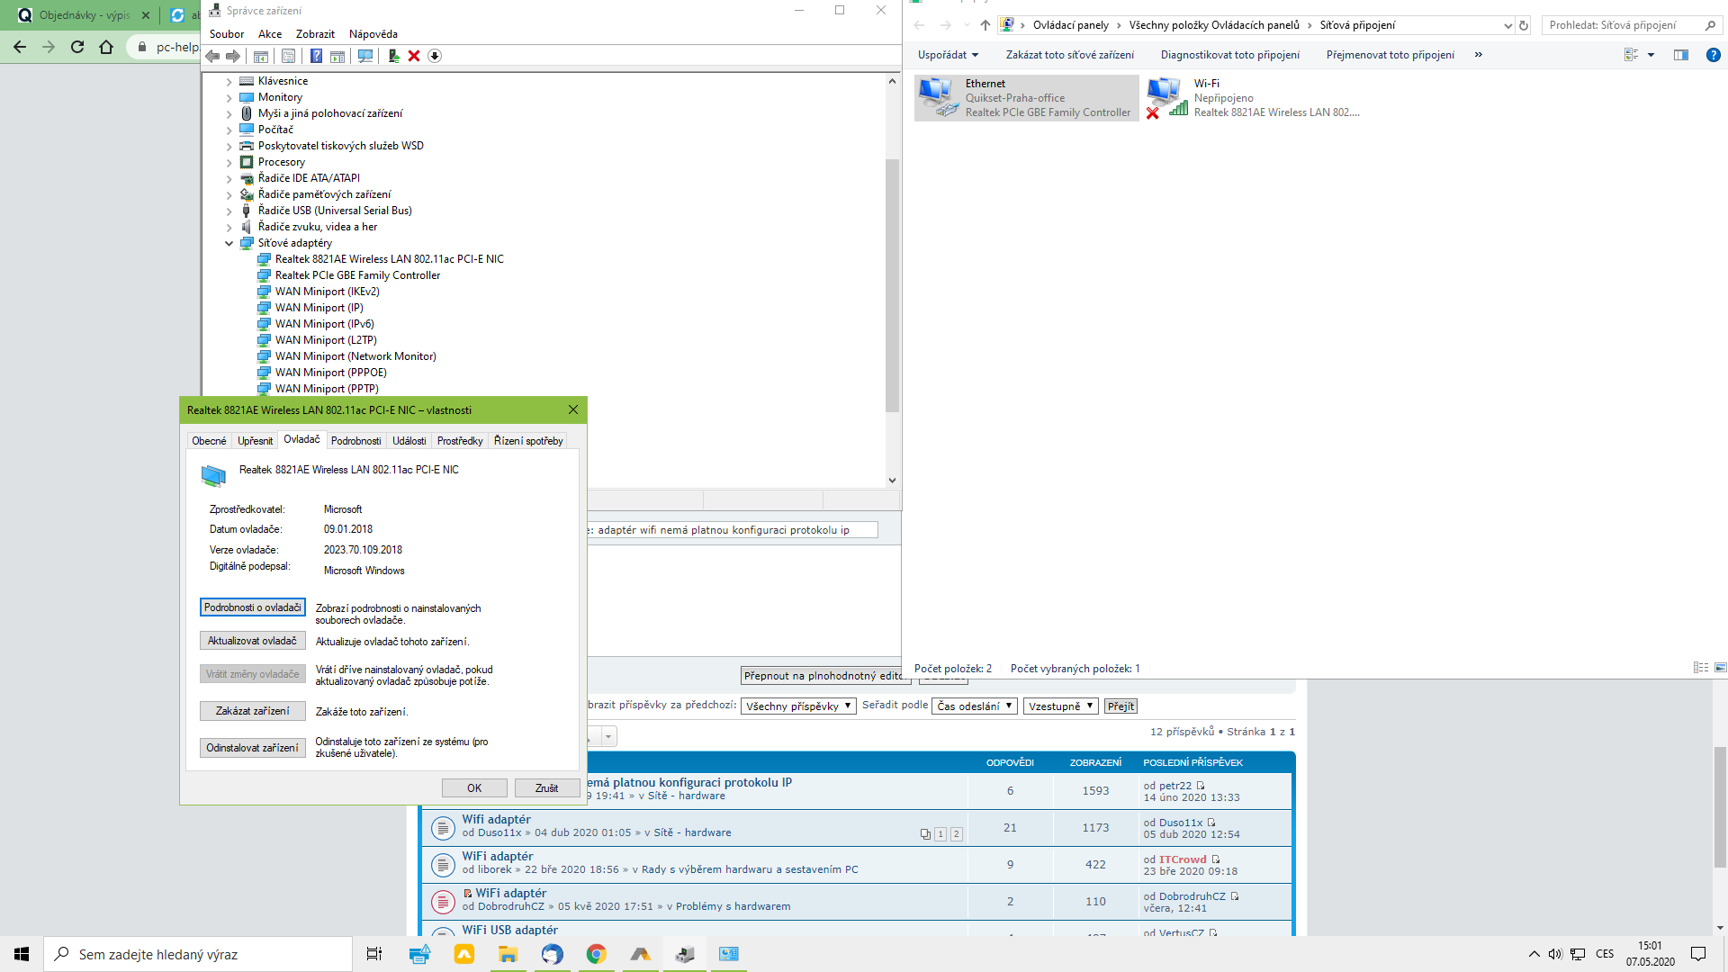Open the Vzestupně sort order dropdown
1728x972 pixels.
[1060, 706]
